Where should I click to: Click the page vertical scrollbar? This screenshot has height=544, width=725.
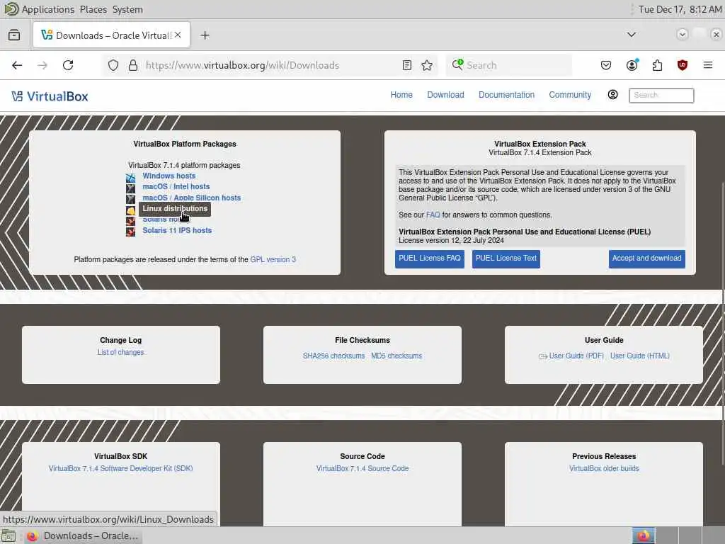[x=722, y=324]
